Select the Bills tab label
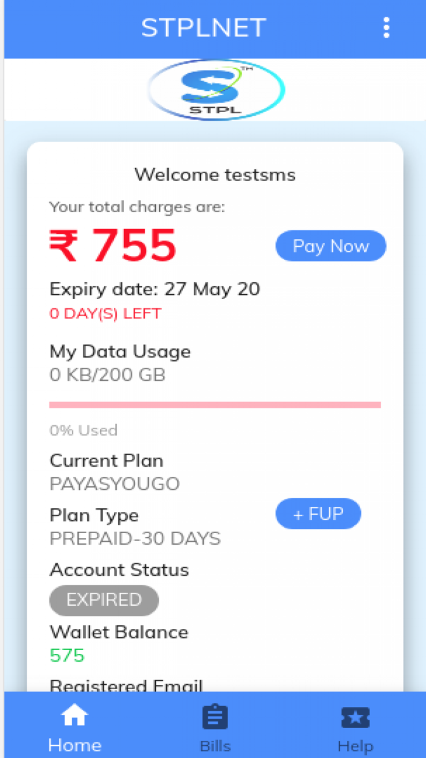426x758 pixels. (215, 746)
